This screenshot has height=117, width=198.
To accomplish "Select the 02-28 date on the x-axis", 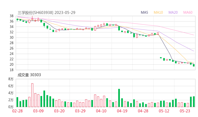I will coord(17,111).
